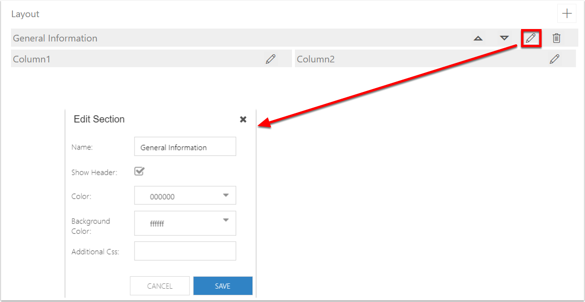This screenshot has width=585, height=302.
Task: Click inside the Name text field
Action: pyautogui.click(x=185, y=146)
